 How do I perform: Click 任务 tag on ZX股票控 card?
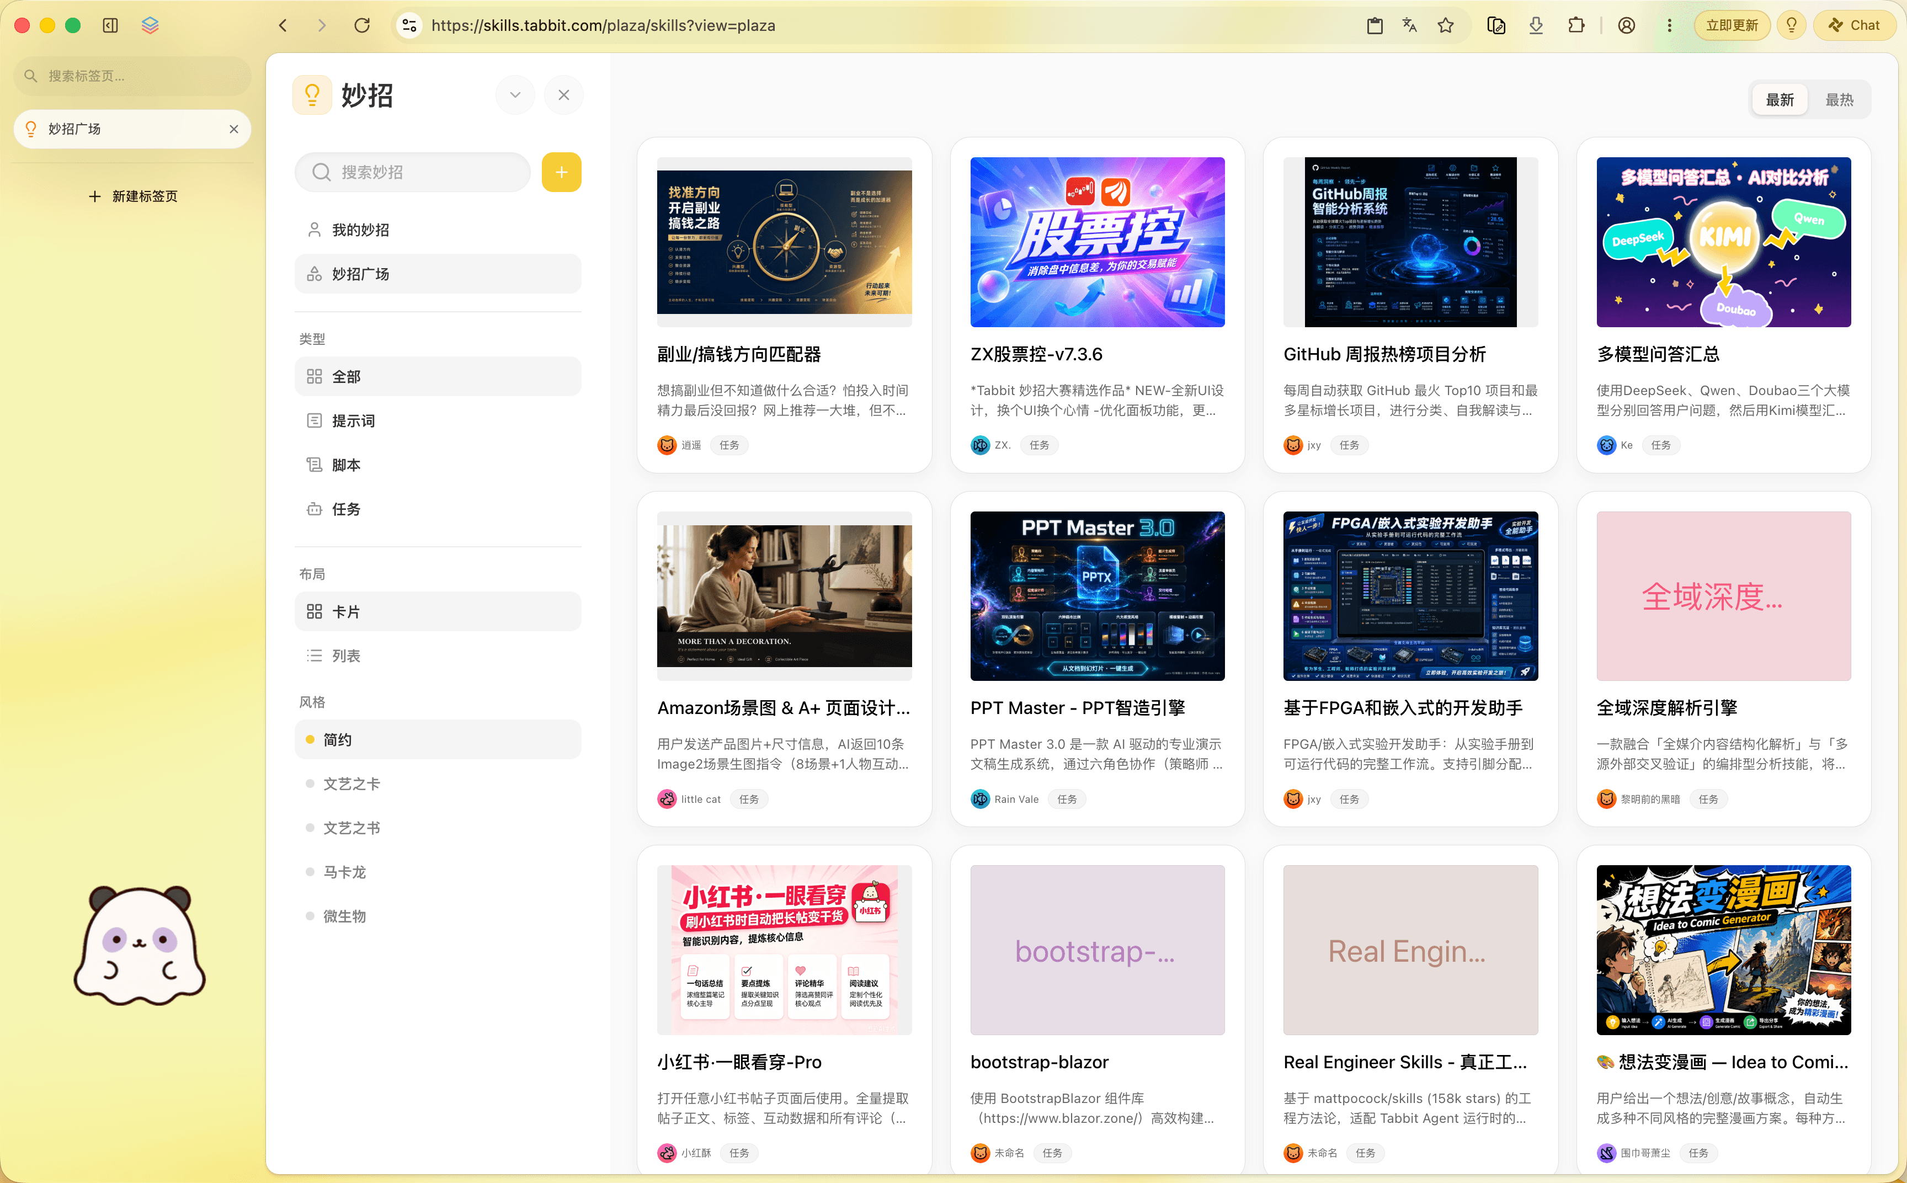pos(1040,445)
